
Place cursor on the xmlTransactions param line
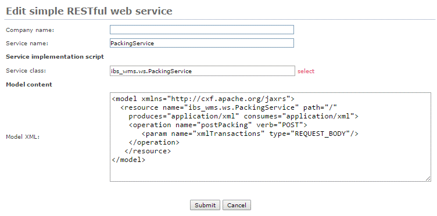(x=250, y=134)
